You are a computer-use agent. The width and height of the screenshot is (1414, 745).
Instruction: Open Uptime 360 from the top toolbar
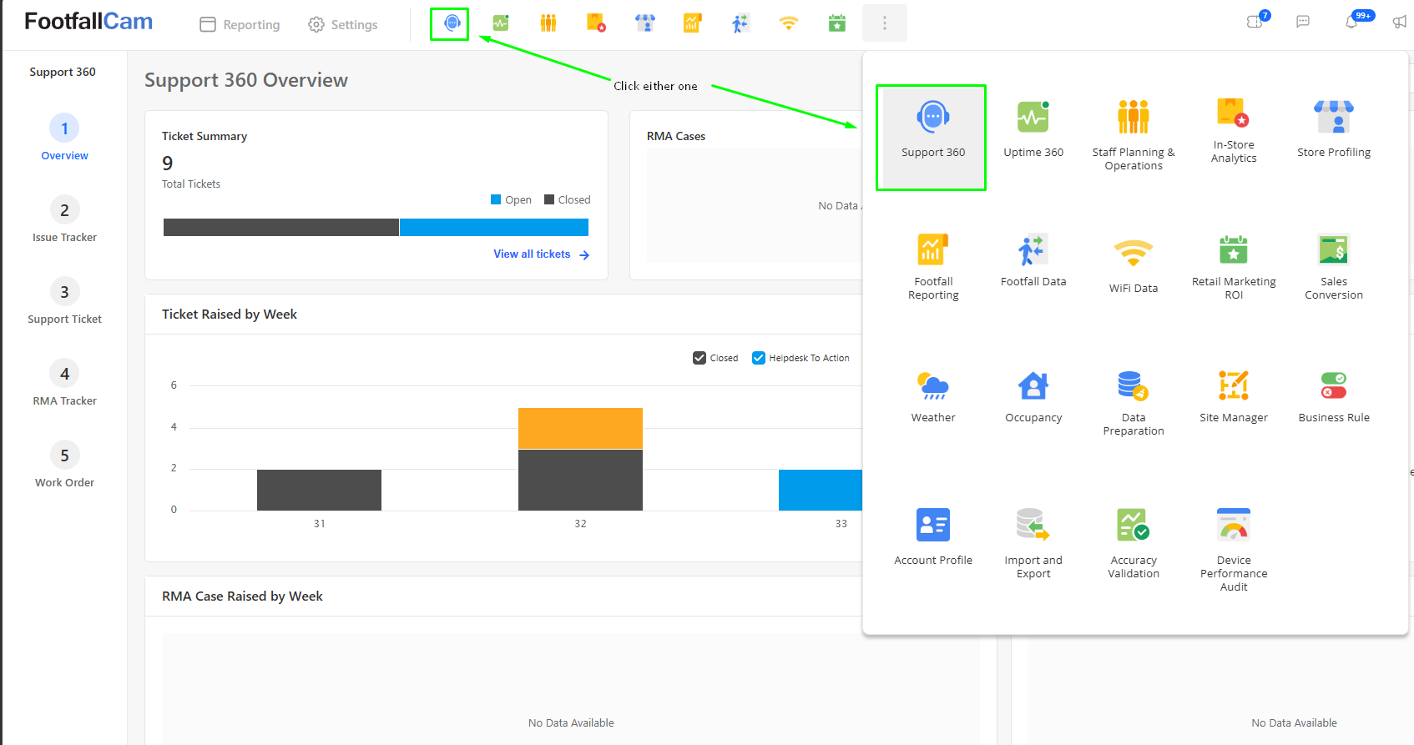point(501,23)
